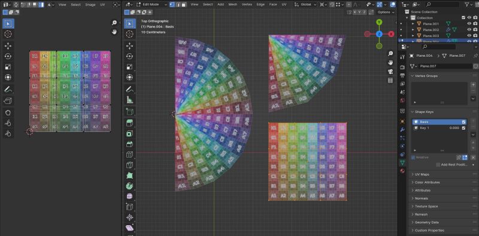Open the Global orientation dropdown
The height and width of the screenshot is (236, 479).
coord(305,5)
